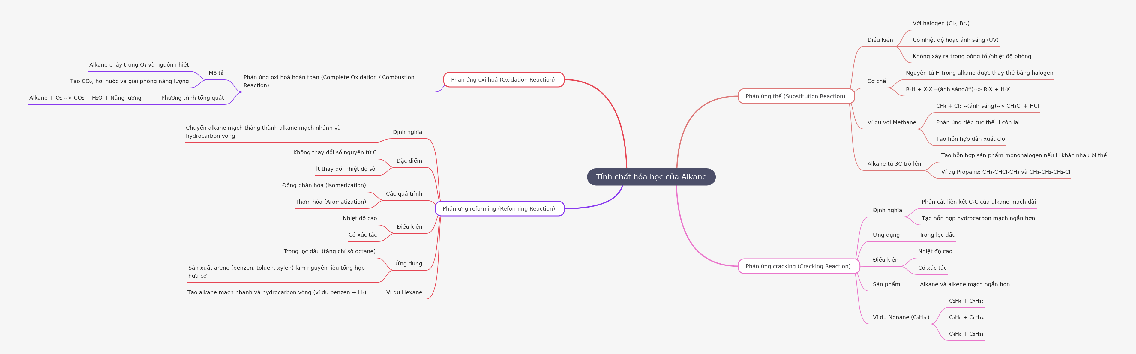
Task: Select the "Phản ứng reforming (Reforming Reaction)" node
Action: pyautogui.click(x=499, y=208)
